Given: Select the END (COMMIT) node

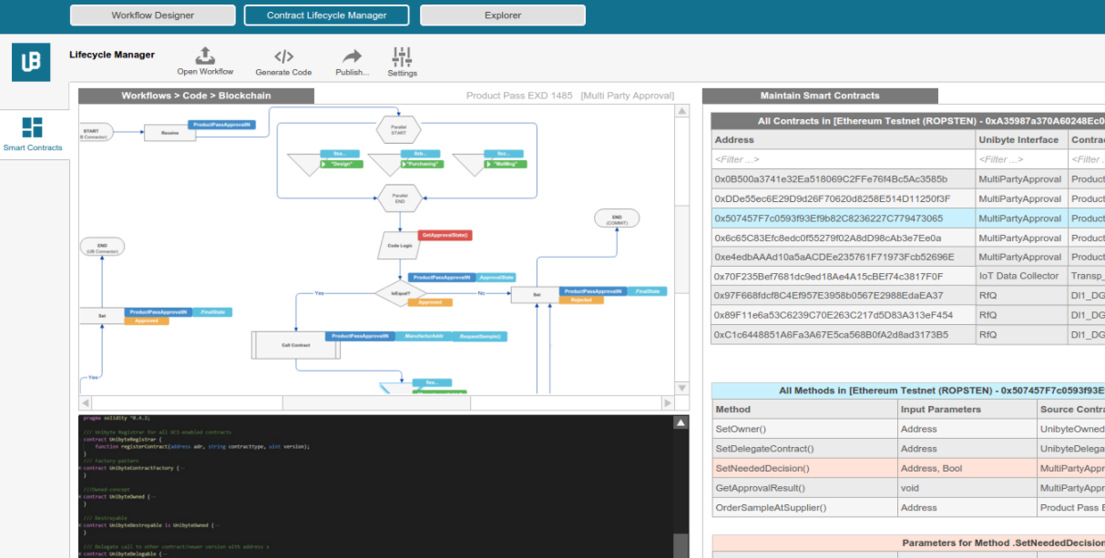Looking at the screenshot, I should pos(617,218).
